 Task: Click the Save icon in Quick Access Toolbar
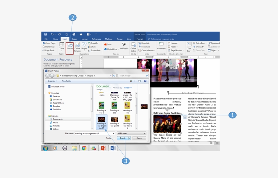[x=45, y=34]
